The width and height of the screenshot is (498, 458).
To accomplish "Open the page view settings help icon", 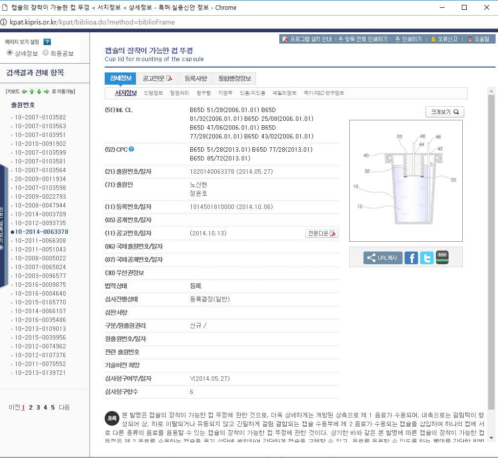I will point(47,42).
